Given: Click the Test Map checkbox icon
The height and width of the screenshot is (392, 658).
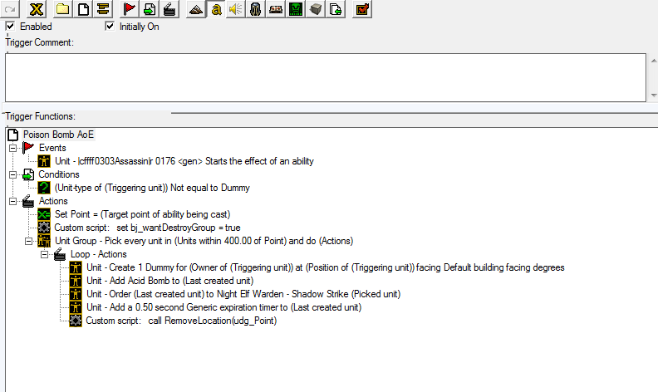Looking at the screenshot, I should (x=362, y=9).
